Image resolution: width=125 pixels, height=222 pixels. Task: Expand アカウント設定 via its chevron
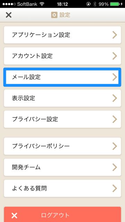click(115, 56)
